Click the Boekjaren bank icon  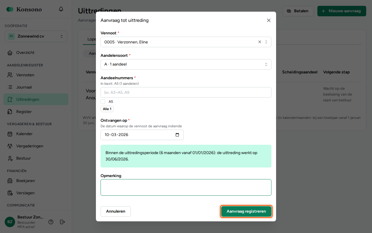(10, 181)
